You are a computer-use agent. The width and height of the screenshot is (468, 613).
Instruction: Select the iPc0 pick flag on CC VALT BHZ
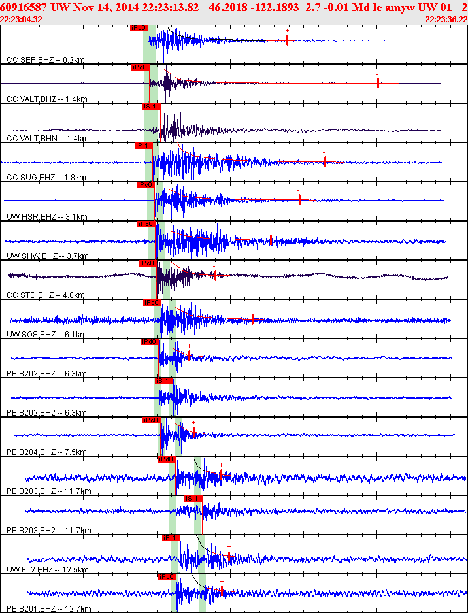(141, 67)
